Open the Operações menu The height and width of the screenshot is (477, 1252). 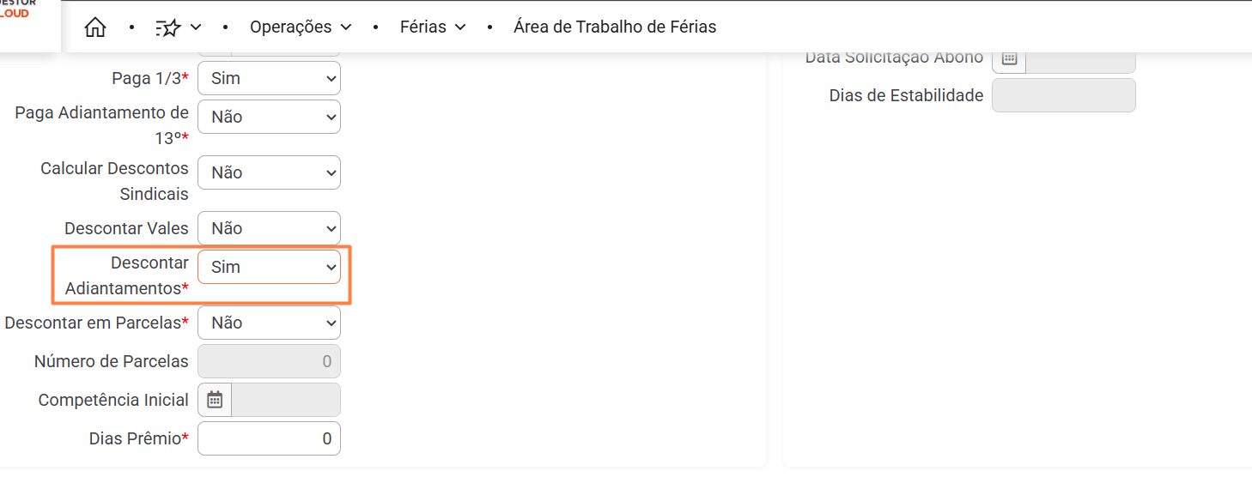click(301, 27)
